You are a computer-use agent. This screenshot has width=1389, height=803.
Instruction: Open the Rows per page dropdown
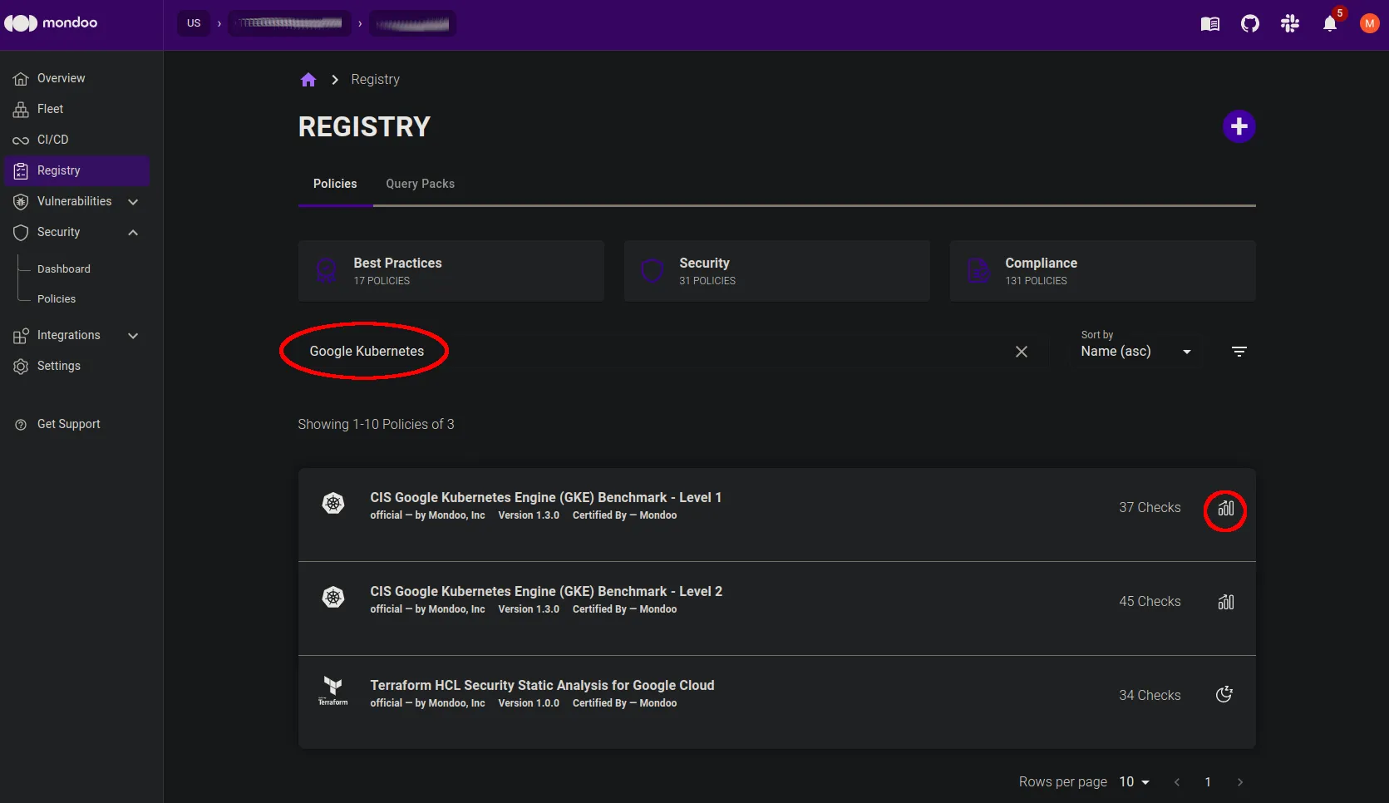tap(1134, 782)
